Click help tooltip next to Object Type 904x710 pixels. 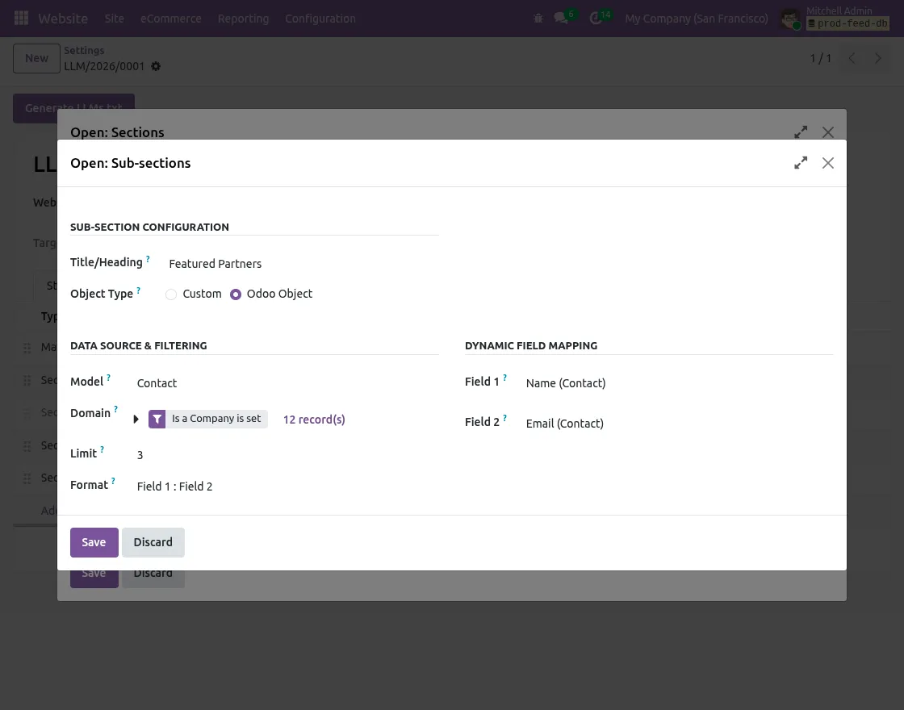tap(138, 291)
